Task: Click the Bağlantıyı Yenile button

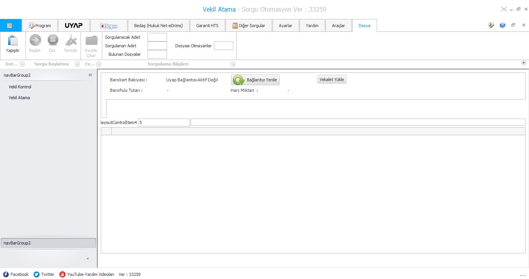Action: tap(255, 80)
